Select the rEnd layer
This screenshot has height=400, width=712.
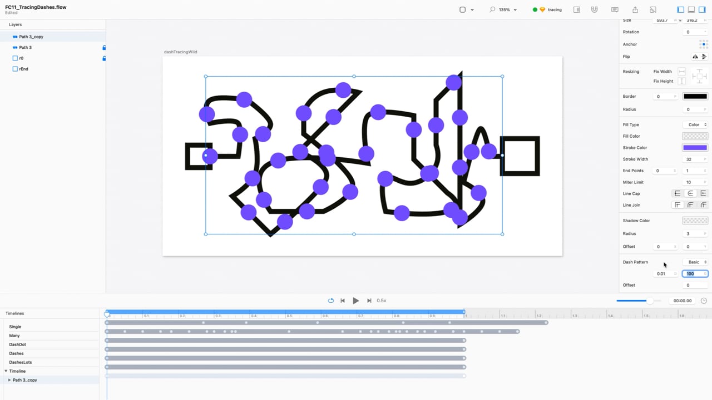(53, 69)
